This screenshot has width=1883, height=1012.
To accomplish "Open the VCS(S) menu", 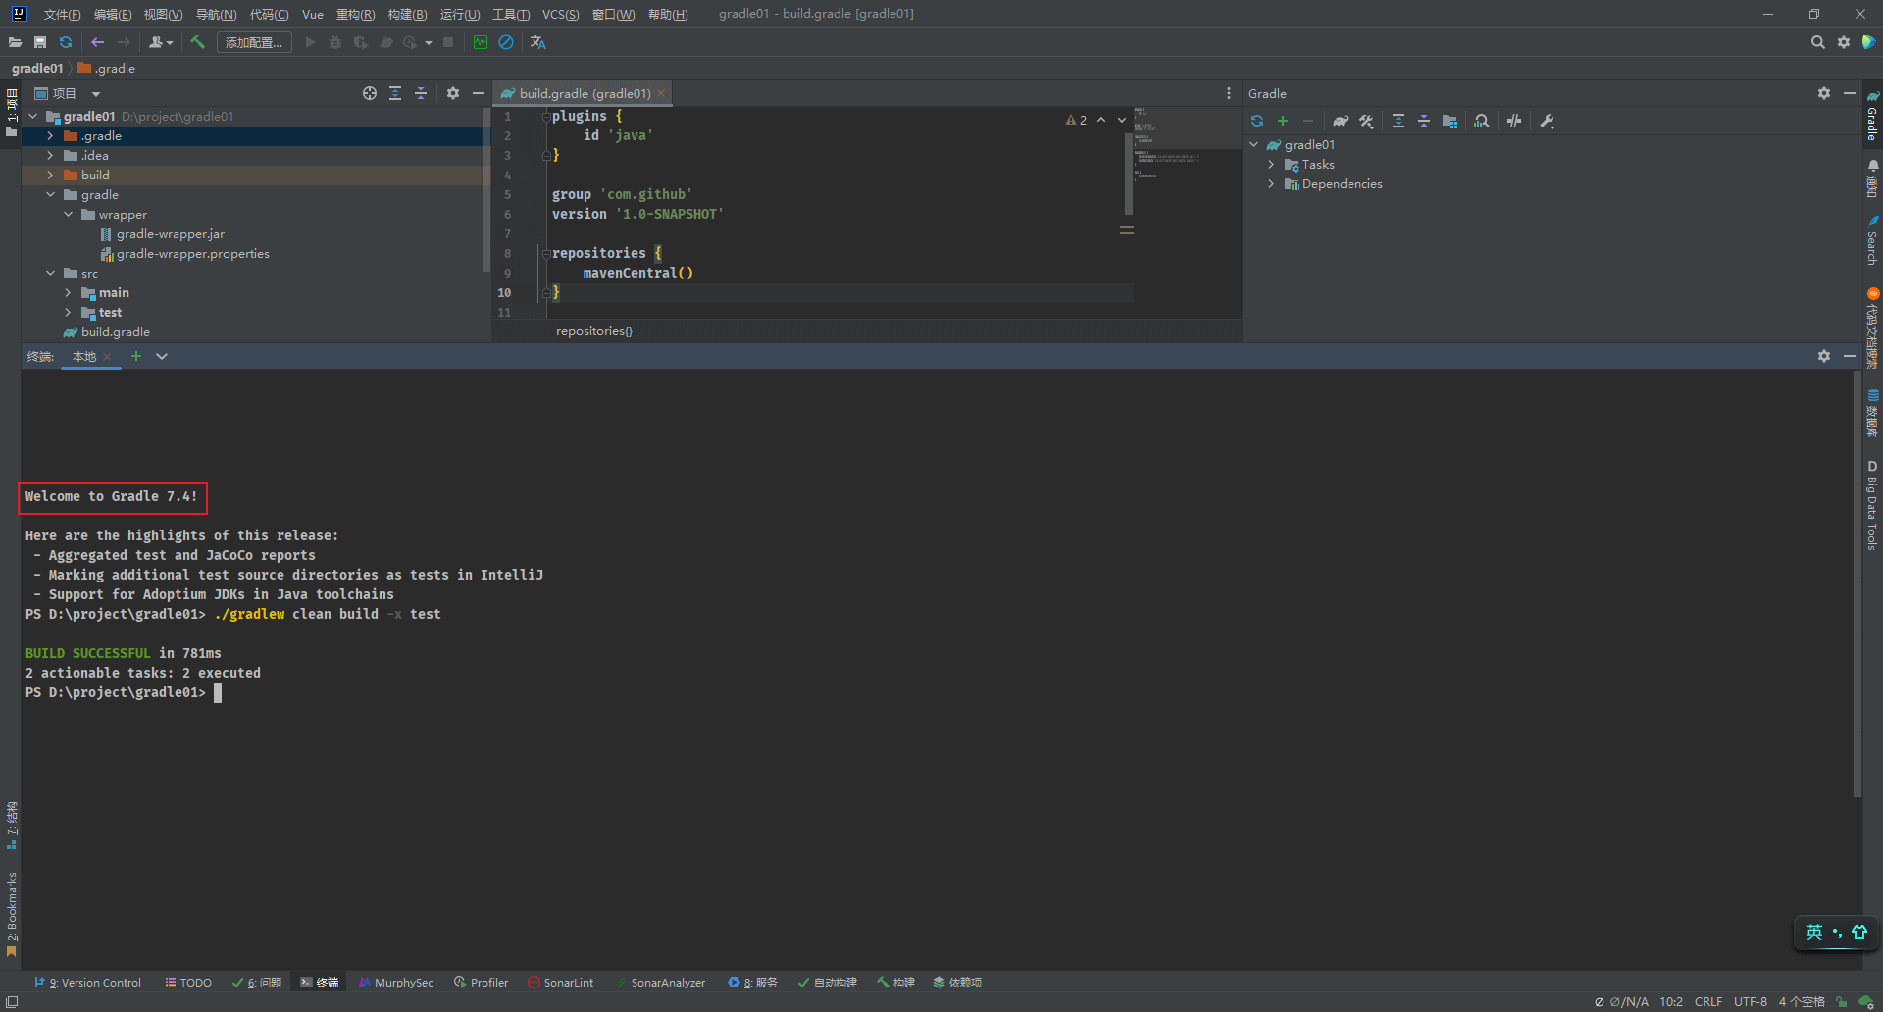I will (561, 14).
